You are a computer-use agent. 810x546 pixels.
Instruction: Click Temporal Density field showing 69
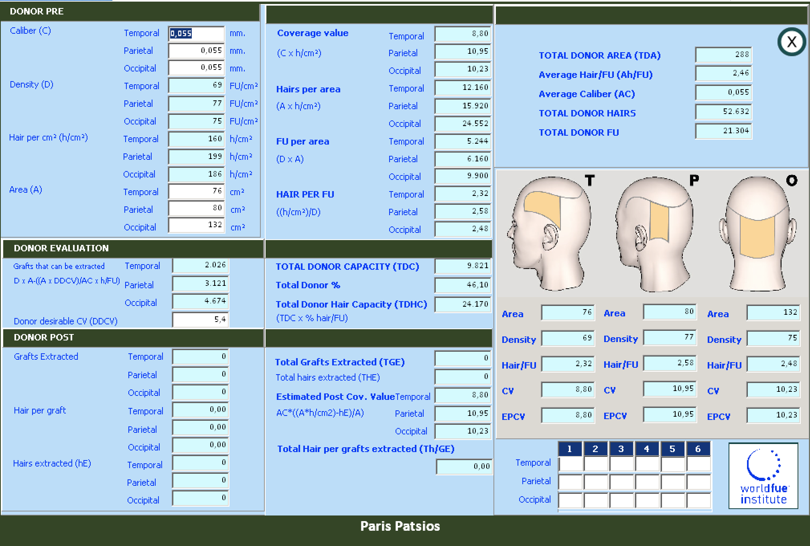tap(196, 86)
